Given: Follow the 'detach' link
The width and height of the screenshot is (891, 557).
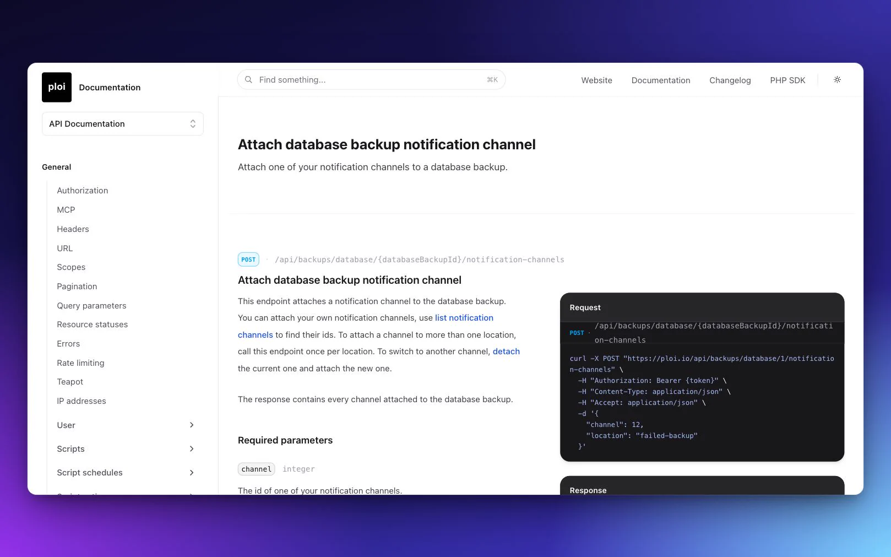Looking at the screenshot, I should point(506,351).
